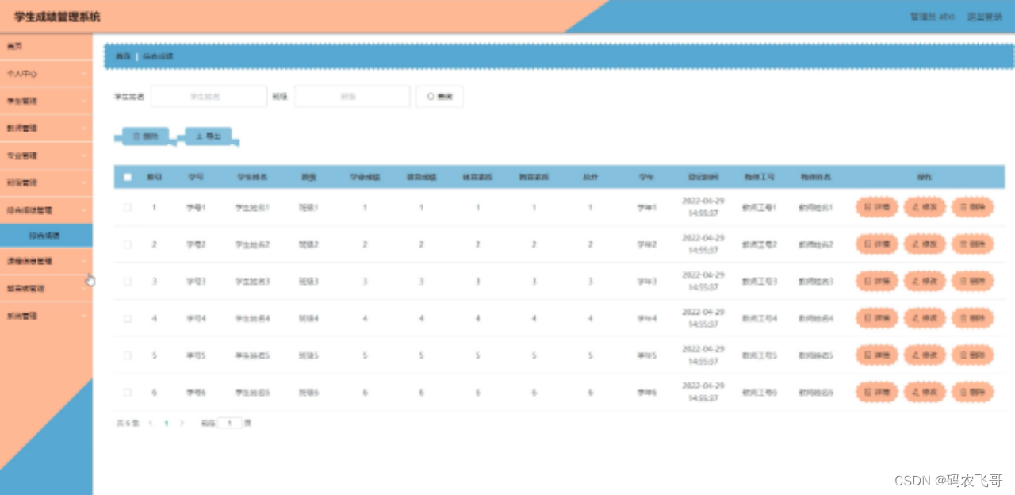This screenshot has height=495, width=1015.
Task: Expand the 系统管理 sidebar menu
Action: (x=46, y=315)
